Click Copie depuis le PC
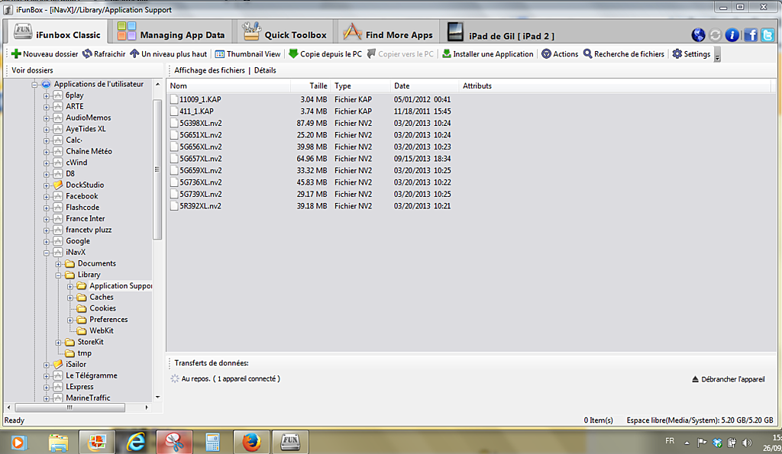This screenshot has width=782, height=454. pyautogui.click(x=325, y=54)
